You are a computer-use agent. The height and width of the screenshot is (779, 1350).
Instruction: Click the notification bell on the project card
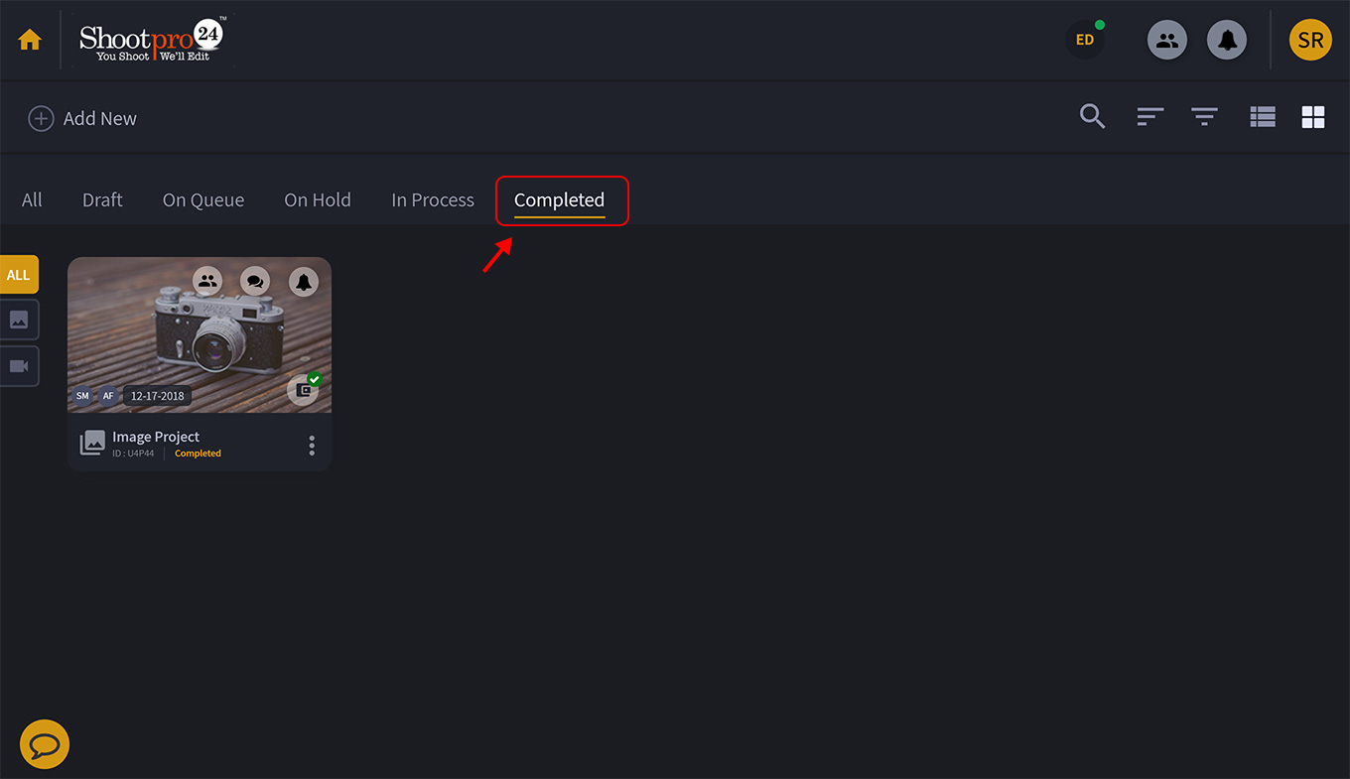pyautogui.click(x=304, y=281)
